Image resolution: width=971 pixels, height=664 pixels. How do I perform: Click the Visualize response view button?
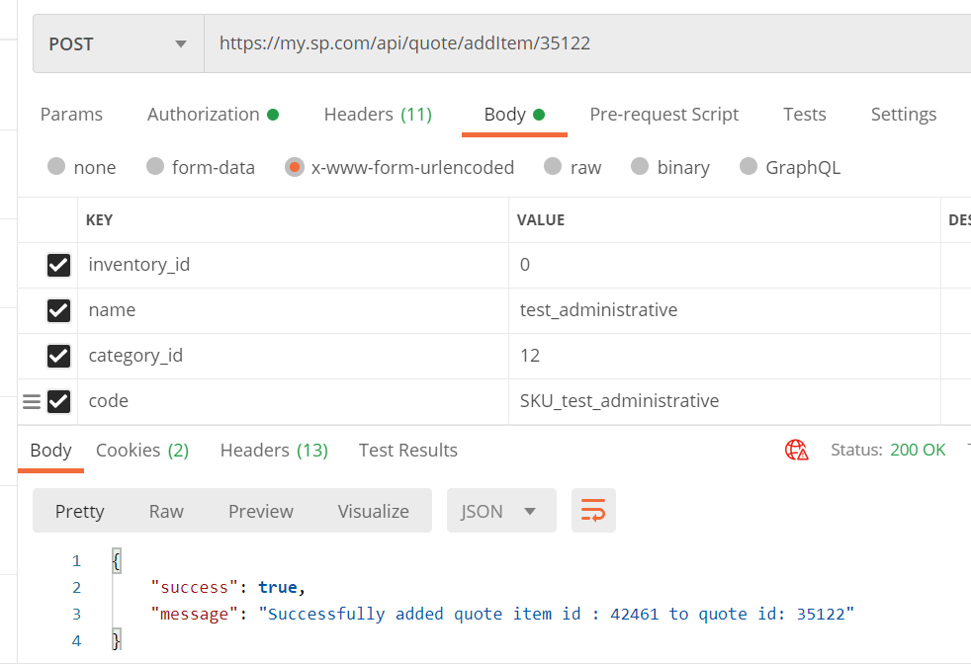[x=373, y=511]
